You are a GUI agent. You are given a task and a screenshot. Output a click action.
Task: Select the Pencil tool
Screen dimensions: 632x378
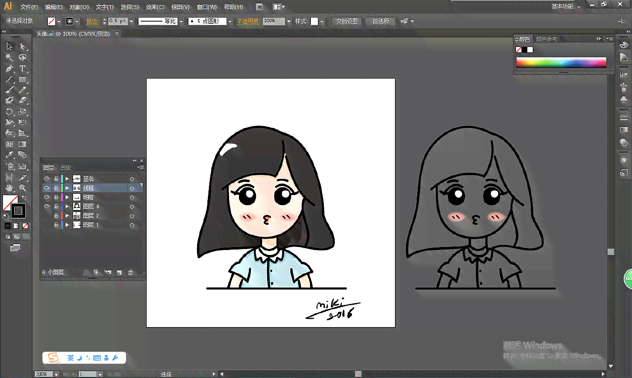[23, 90]
